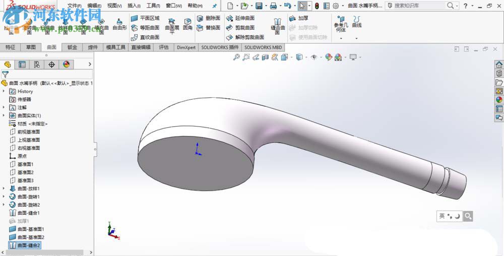Screen dimensions: 504x256
Task: Click the feature tree horizontal scrollbar
Action: coord(44,252)
